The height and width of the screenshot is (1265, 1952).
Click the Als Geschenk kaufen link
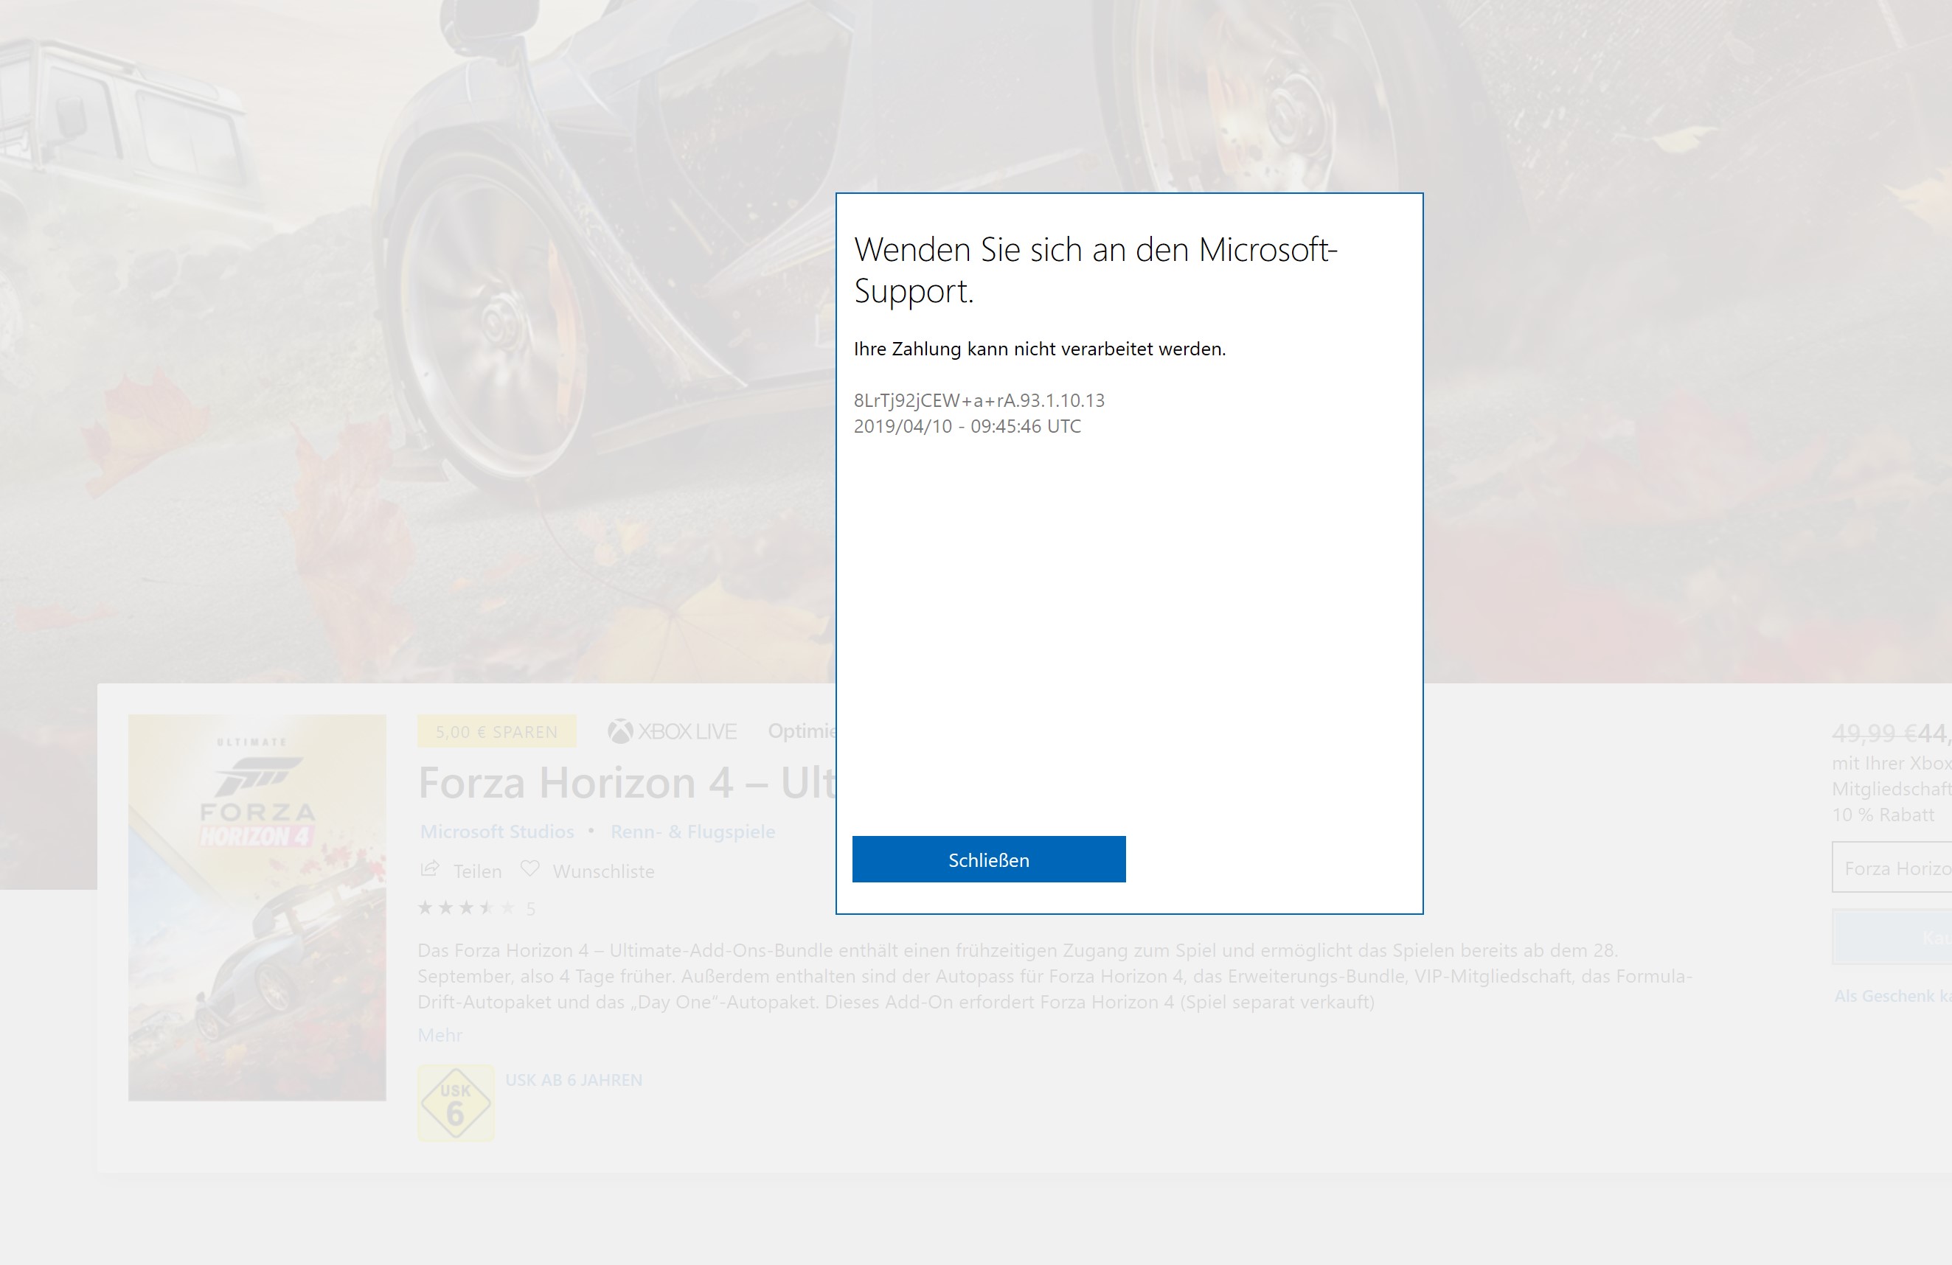pyautogui.click(x=1893, y=996)
